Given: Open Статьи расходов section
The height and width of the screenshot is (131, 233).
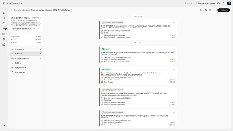Looking at the screenshot, I should (x=26, y=58).
